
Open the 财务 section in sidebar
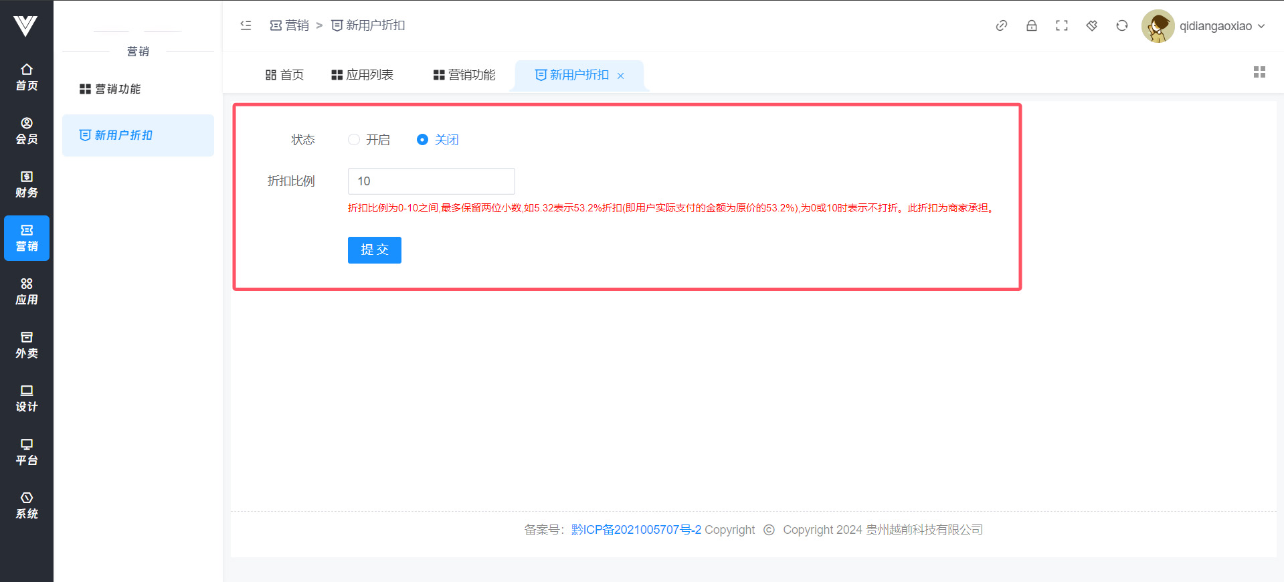[27, 184]
